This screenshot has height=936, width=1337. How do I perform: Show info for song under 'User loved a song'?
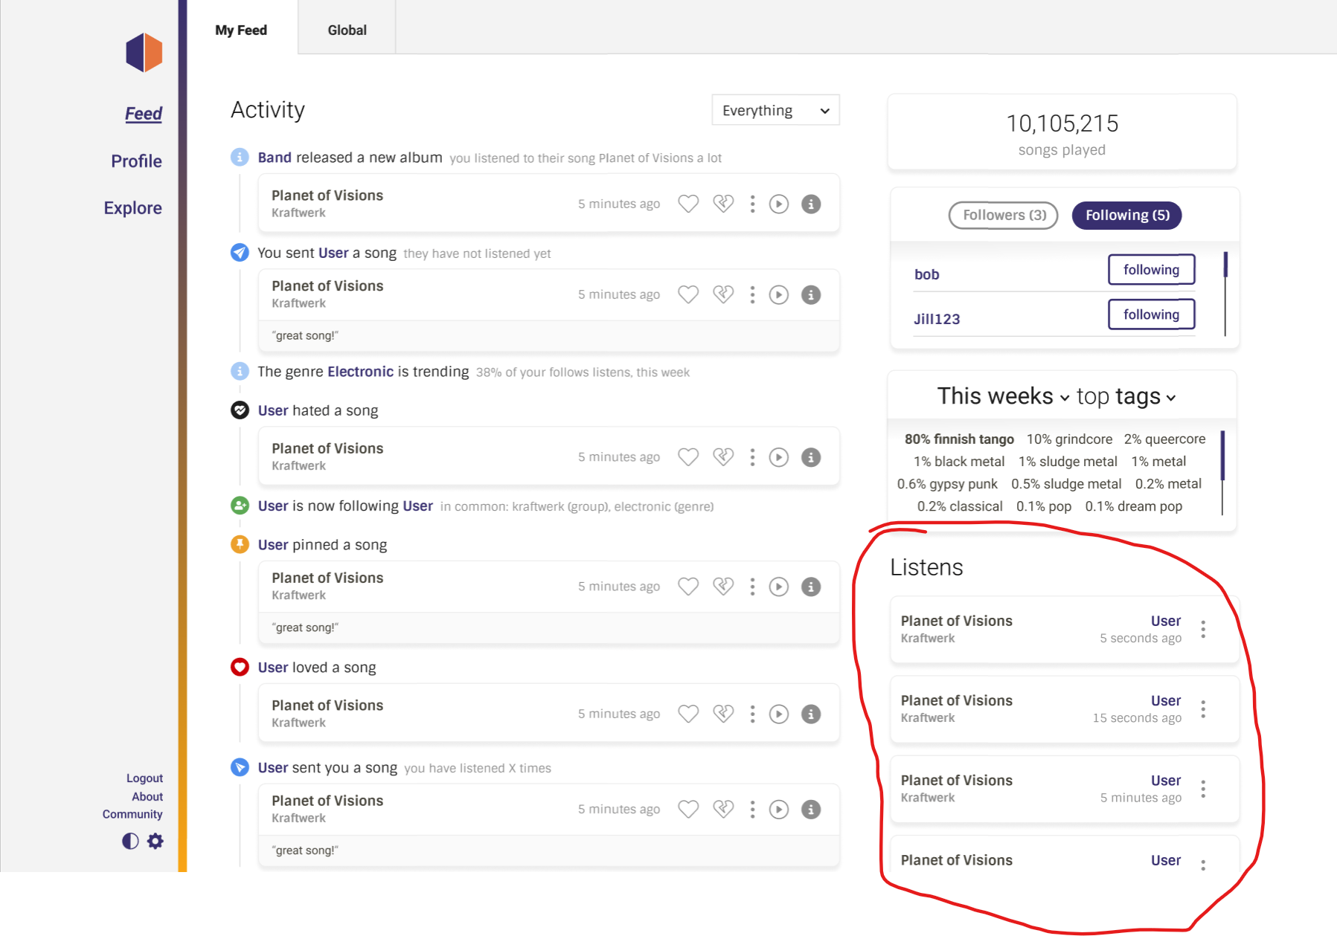[x=811, y=714]
